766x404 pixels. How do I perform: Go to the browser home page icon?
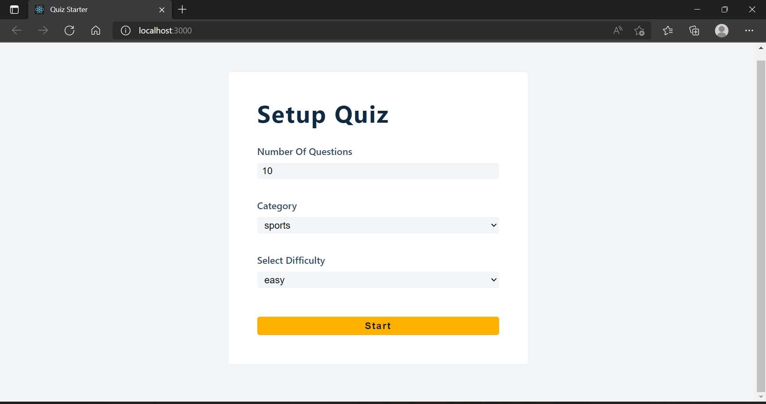click(x=96, y=31)
